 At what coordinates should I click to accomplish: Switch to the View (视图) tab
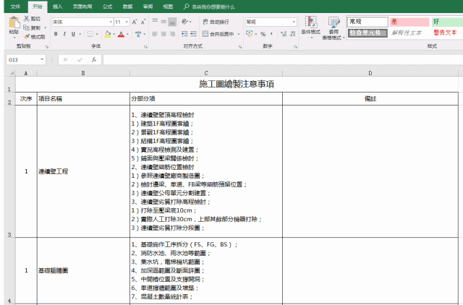click(168, 7)
